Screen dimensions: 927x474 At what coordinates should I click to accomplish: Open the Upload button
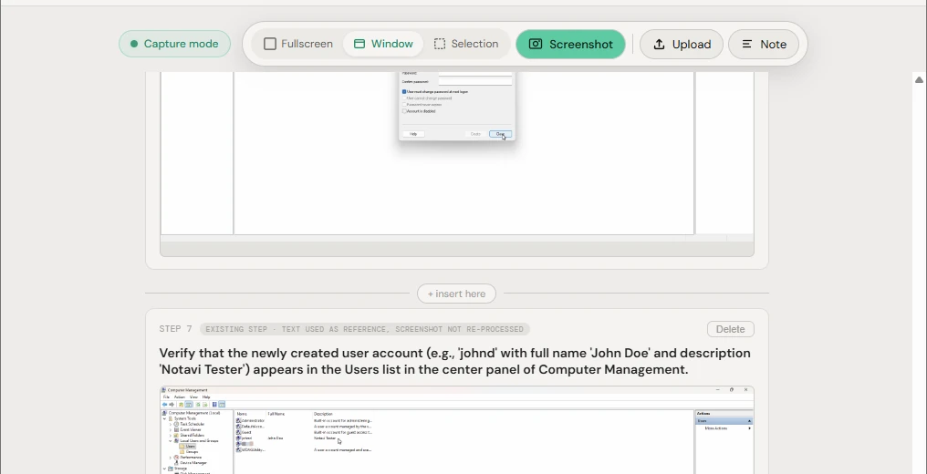pyautogui.click(x=682, y=45)
